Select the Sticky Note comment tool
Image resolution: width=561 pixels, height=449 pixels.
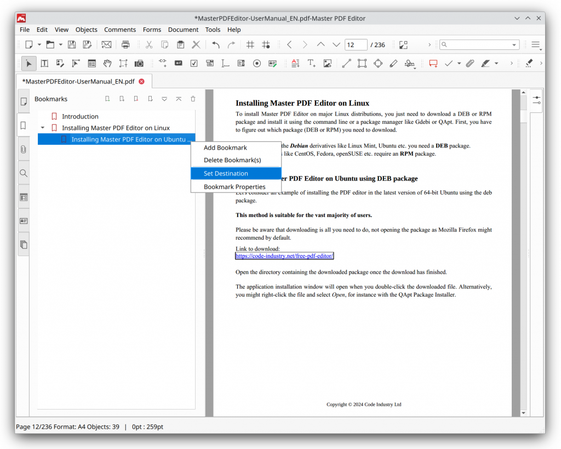[432, 63]
